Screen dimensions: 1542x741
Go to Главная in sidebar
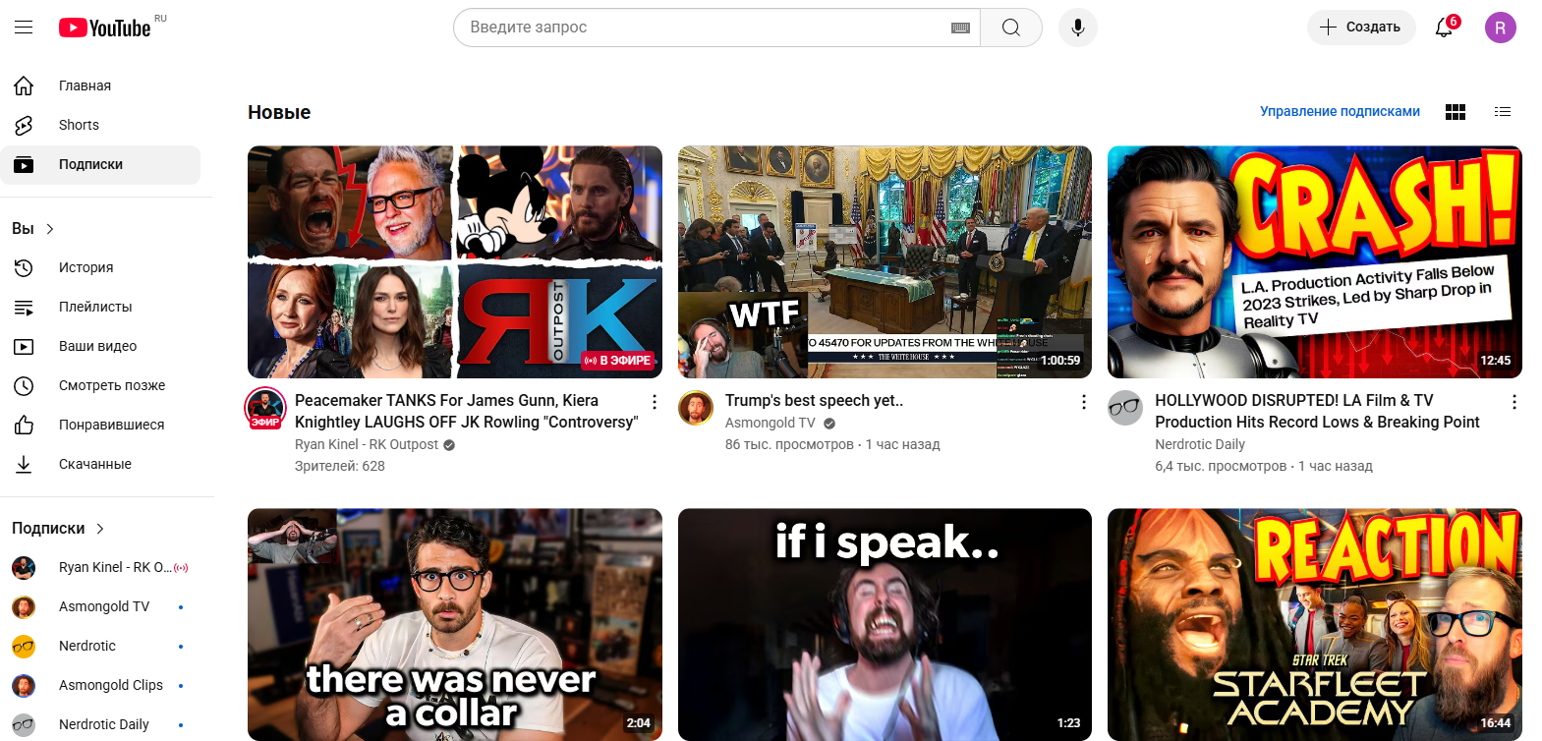[x=100, y=85]
